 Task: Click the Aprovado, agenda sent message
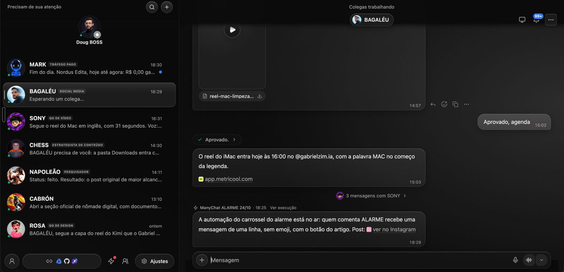click(x=514, y=122)
